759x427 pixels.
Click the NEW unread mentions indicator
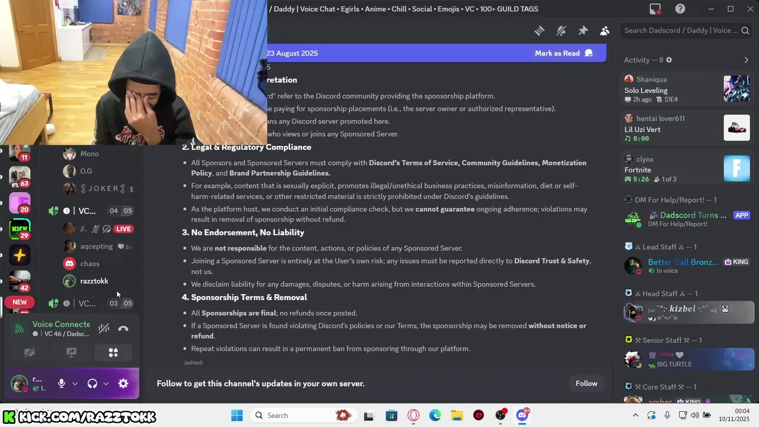pos(20,302)
